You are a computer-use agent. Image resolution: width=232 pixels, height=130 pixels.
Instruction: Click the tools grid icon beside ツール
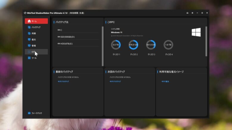(29, 58)
